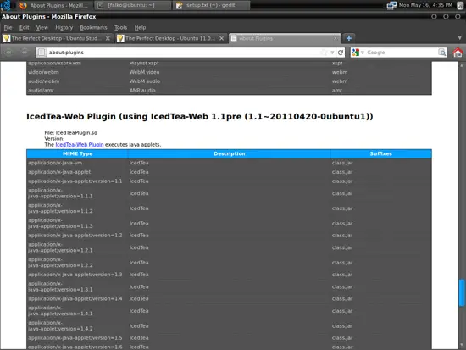Switch to setup.txt gedit taskbar window

click(211, 5)
